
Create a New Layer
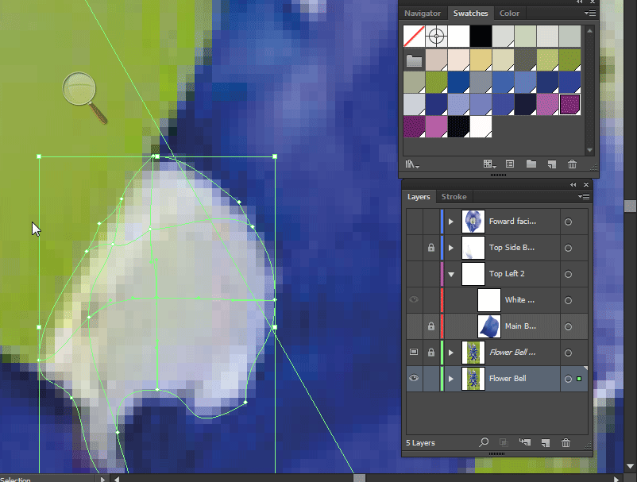pyautogui.click(x=546, y=442)
